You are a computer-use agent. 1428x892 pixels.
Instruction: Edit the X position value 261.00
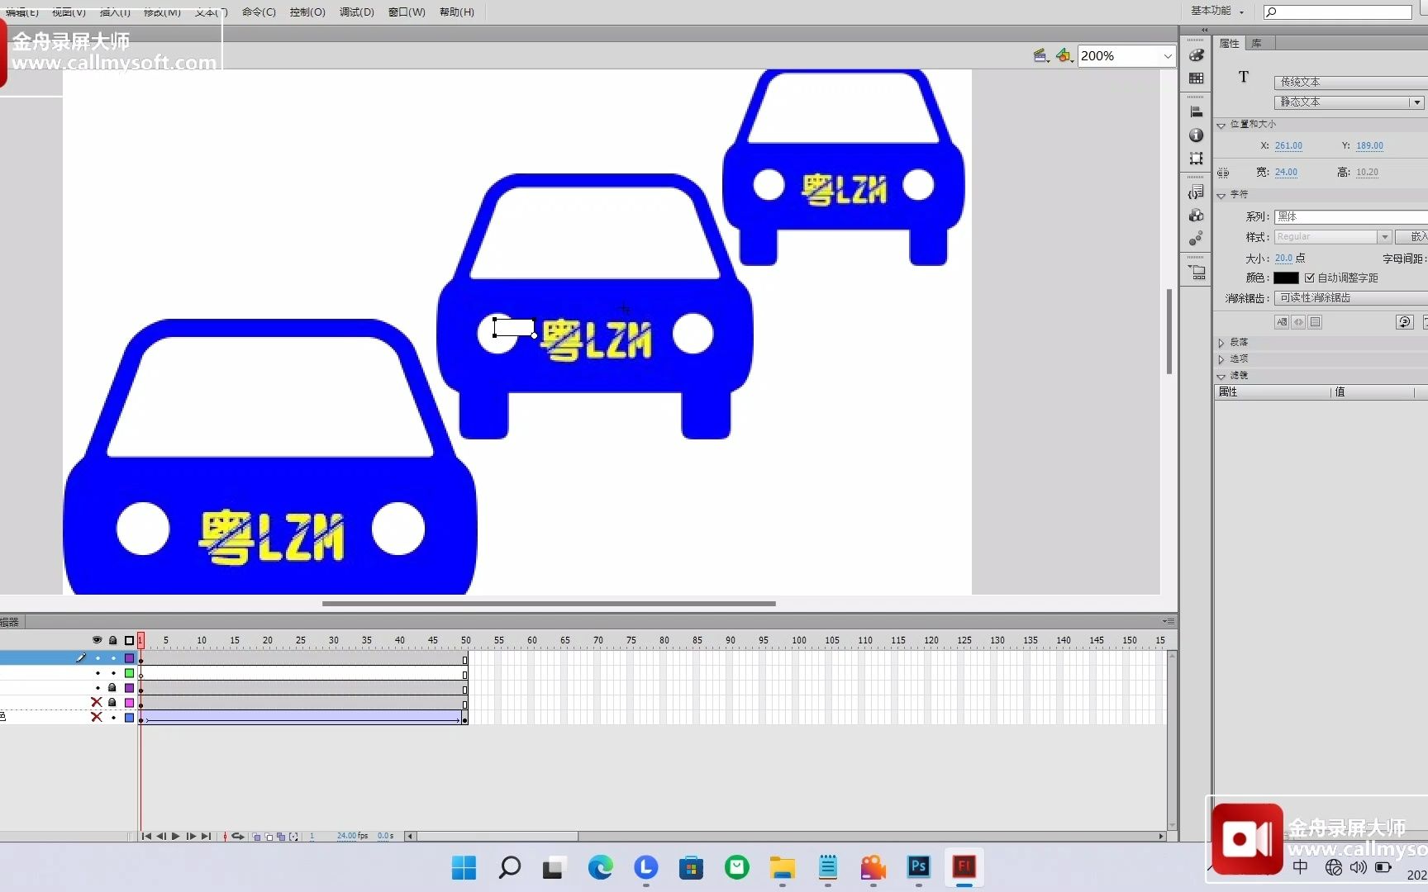[x=1291, y=145]
